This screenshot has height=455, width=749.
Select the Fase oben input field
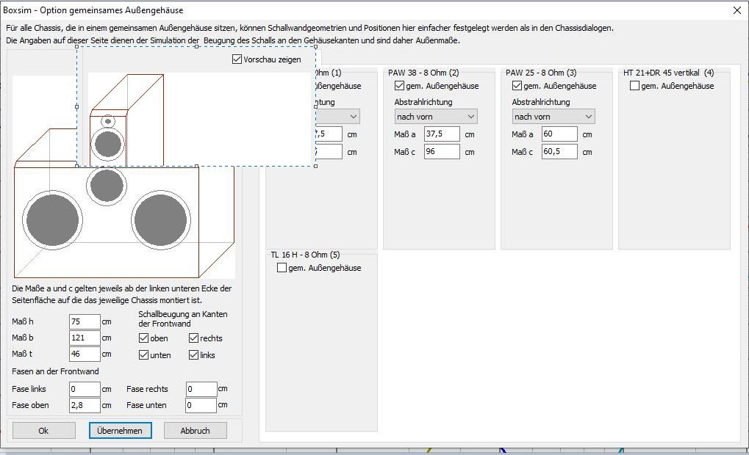85,405
